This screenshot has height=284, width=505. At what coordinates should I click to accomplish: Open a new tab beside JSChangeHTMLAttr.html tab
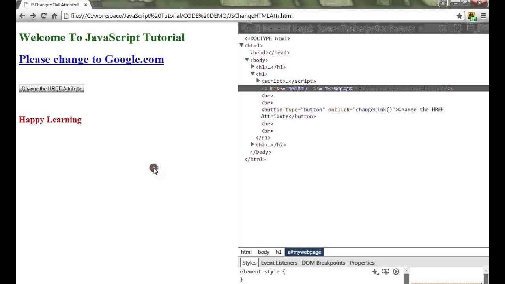tap(97, 5)
